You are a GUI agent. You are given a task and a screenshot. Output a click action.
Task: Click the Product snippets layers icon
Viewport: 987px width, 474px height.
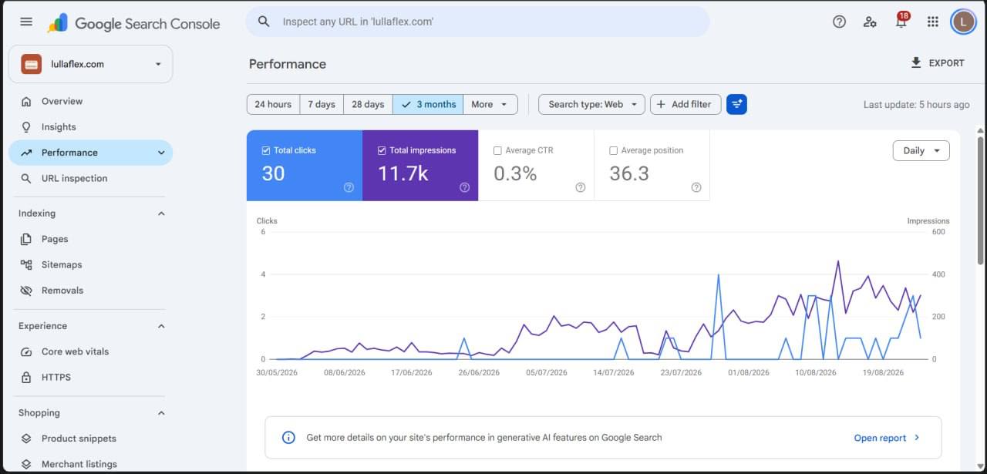pos(26,439)
